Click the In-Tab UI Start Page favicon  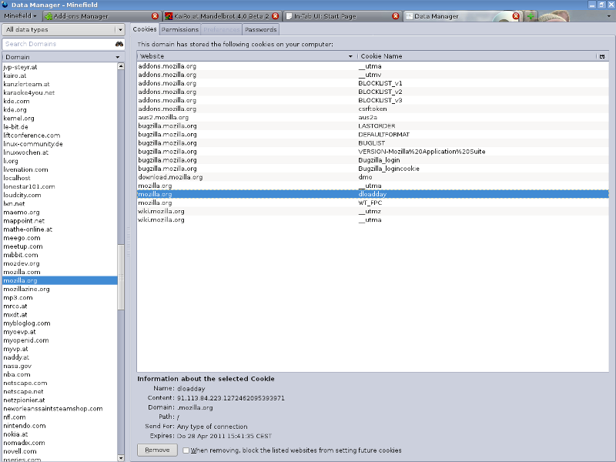pos(288,15)
